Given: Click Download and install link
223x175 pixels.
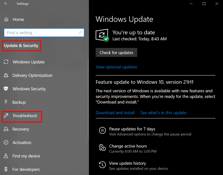Looking at the screenshot, I should coord(115,113).
